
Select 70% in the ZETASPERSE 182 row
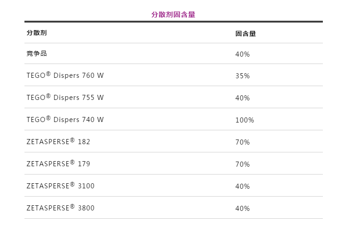point(242,142)
